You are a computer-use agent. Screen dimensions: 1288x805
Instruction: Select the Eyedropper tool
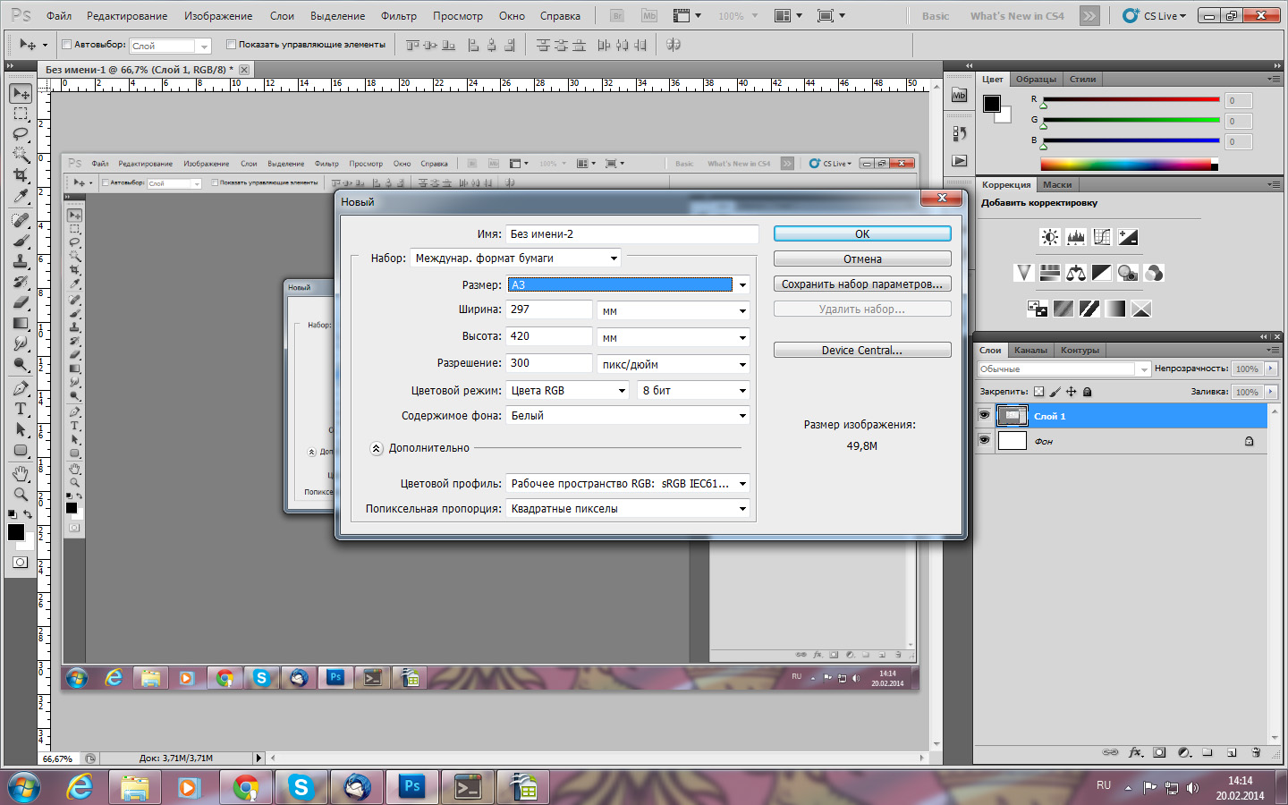21,196
